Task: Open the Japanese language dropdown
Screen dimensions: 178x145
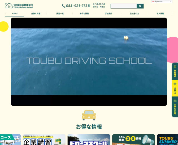Action: click(x=162, y=1)
